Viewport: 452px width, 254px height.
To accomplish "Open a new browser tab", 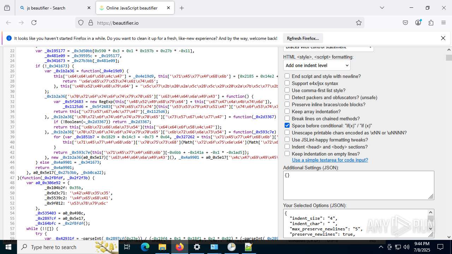I will pyautogui.click(x=182, y=8).
